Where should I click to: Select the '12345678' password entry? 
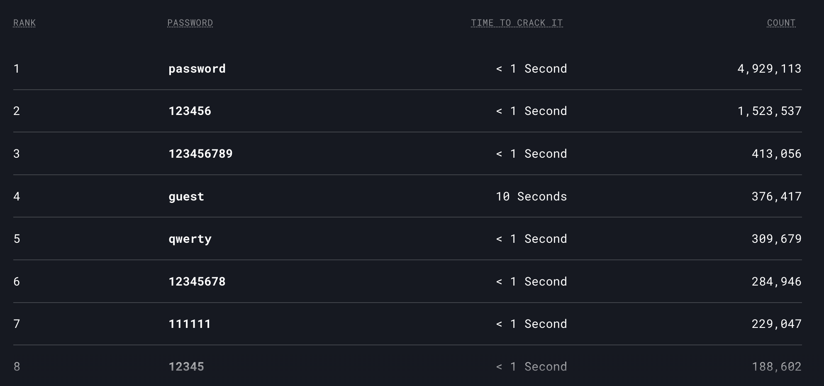coord(197,282)
